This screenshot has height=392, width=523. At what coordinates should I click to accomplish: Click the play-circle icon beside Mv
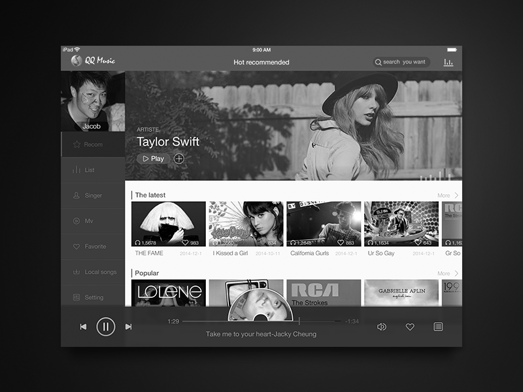click(x=76, y=221)
